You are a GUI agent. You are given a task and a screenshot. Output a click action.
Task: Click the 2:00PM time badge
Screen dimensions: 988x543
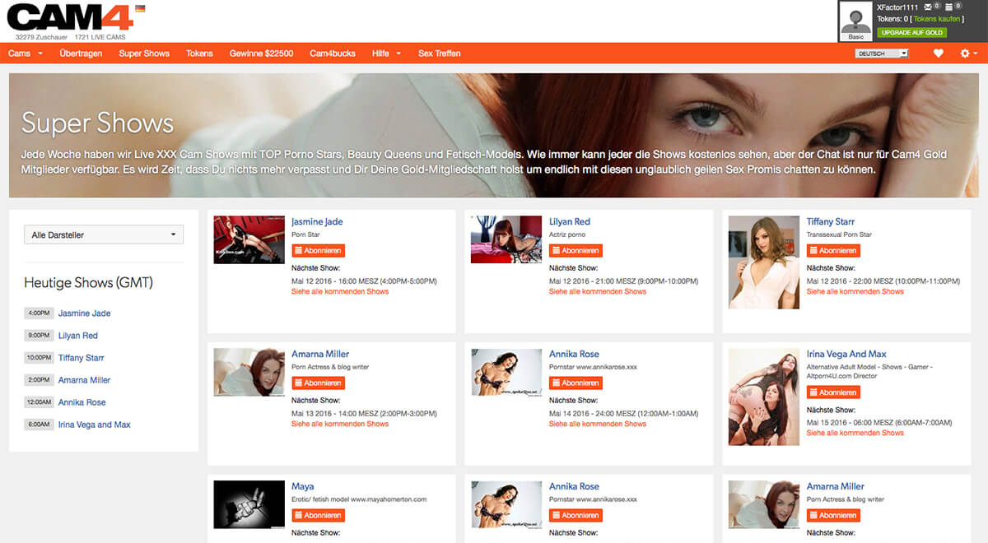(x=39, y=380)
